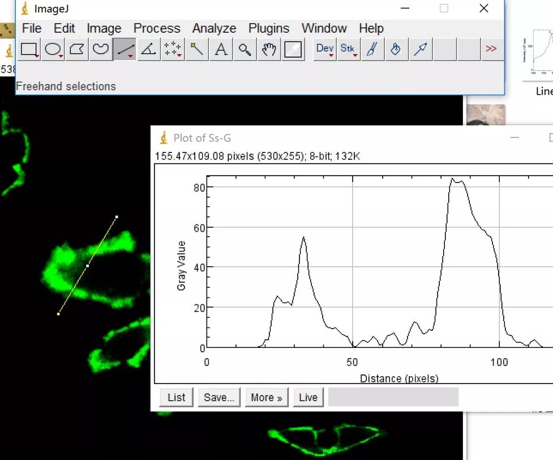Viewport: 553px width, 460px height.
Task: Open the Edit menu
Action: [64, 28]
